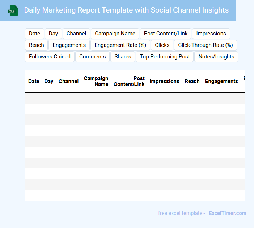Click the Followers Gained tag
Image resolution: width=254 pixels, height=228 pixels.
(x=50, y=57)
